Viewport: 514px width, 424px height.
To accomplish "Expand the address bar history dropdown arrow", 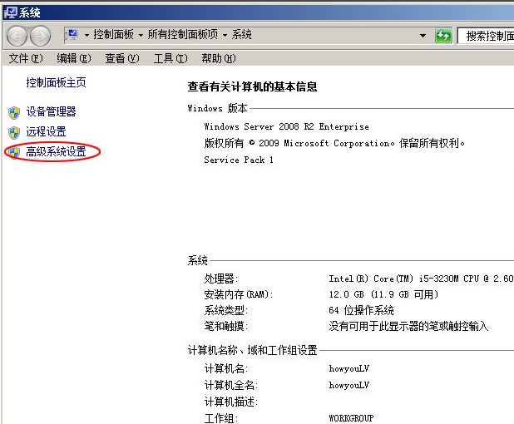I will [423, 36].
